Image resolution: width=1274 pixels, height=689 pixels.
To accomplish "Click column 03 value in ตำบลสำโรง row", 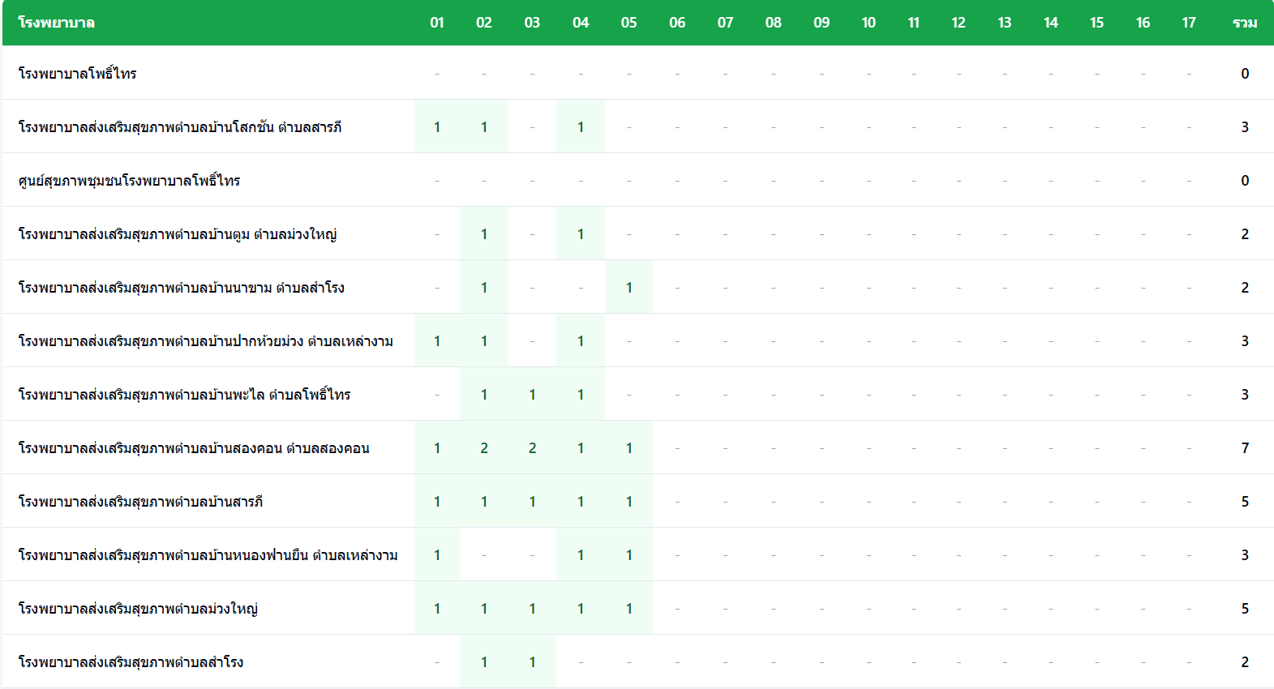I will 532,661.
